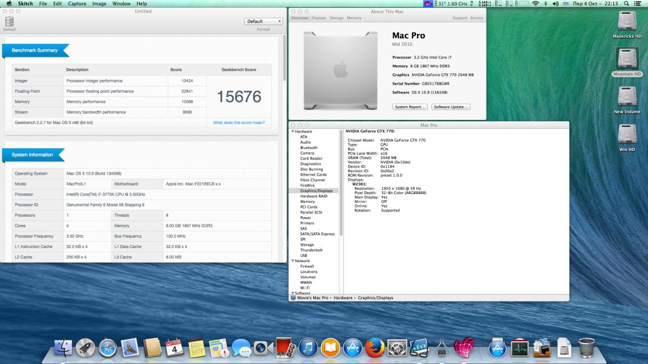Image resolution: width=648 pixels, height=364 pixels.
Task: Open Apple menu
Action: coord(9,3)
